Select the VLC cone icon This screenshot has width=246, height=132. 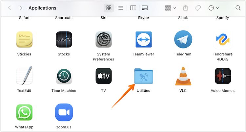(x=183, y=76)
